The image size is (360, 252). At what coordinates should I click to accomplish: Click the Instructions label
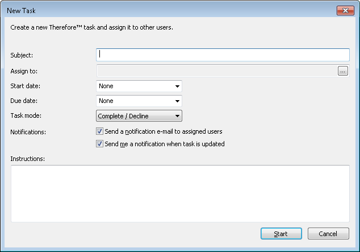click(27, 158)
